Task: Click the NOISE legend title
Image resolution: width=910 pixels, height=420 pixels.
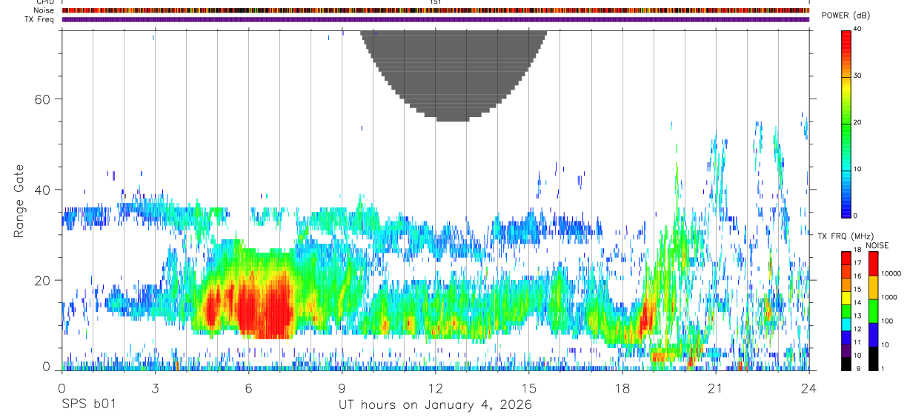Action: pyautogui.click(x=877, y=245)
